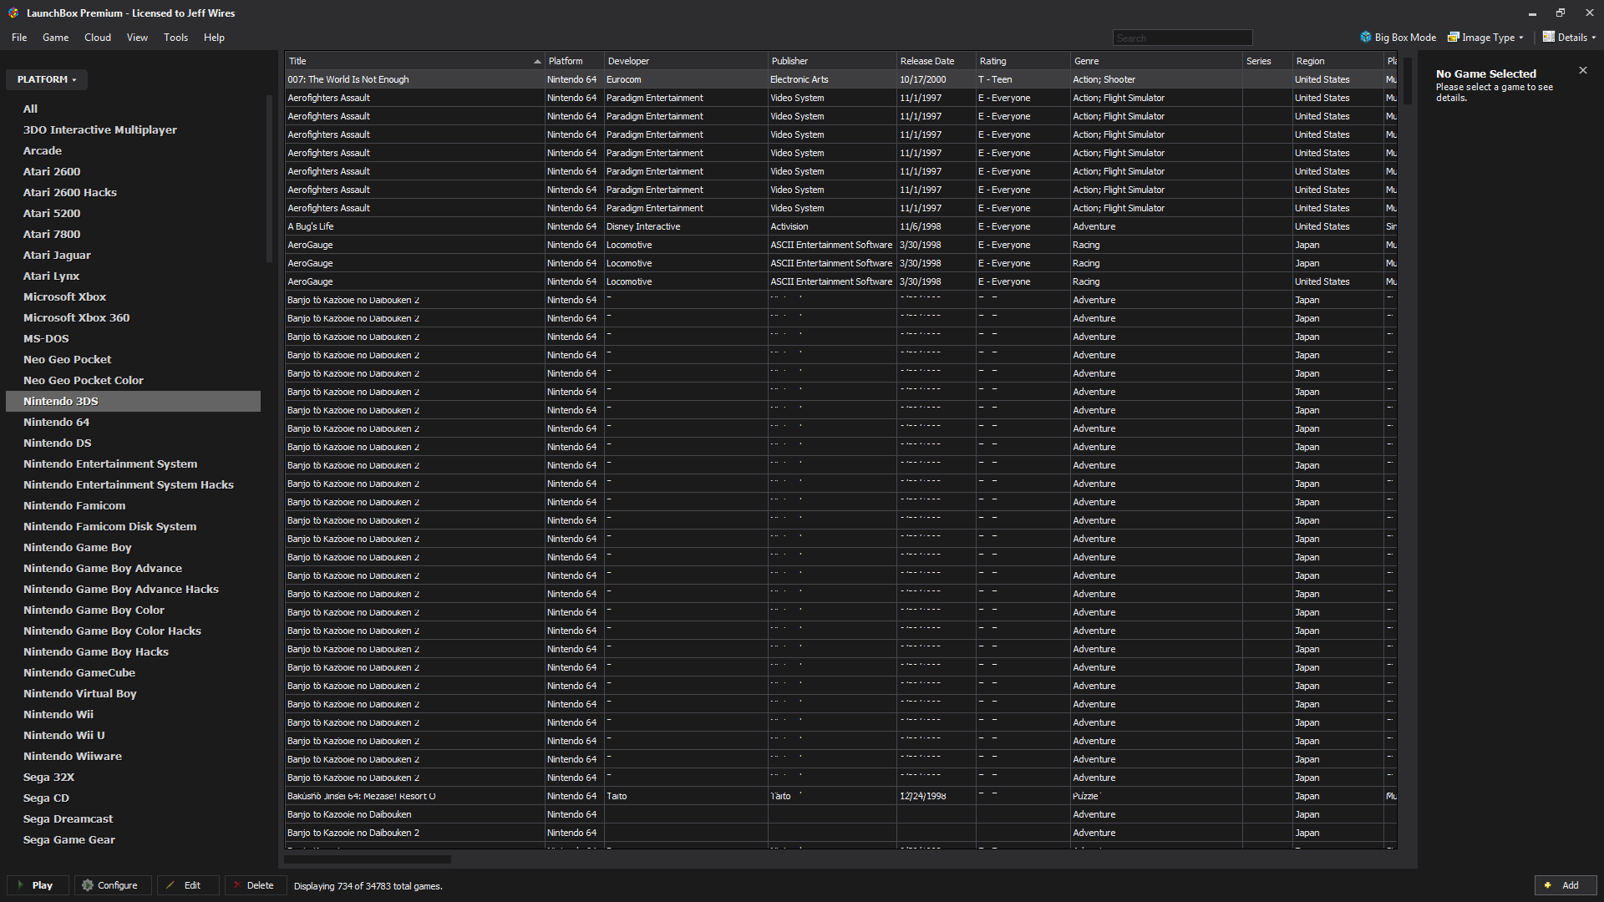This screenshot has height=902, width=1604.
Task: Click the Details view layout icon
Action: [1549, 38]
